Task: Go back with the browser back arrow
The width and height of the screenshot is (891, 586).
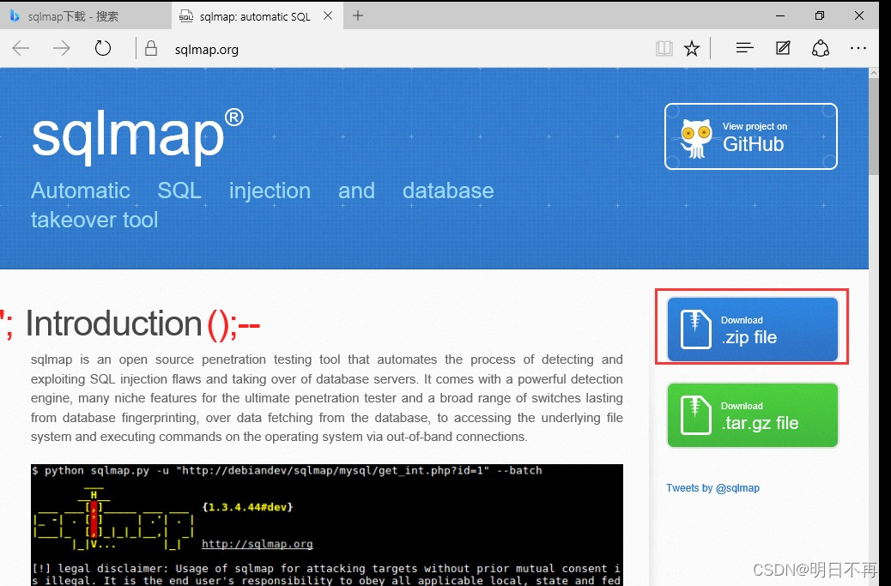Action: [x=21, y=49]
